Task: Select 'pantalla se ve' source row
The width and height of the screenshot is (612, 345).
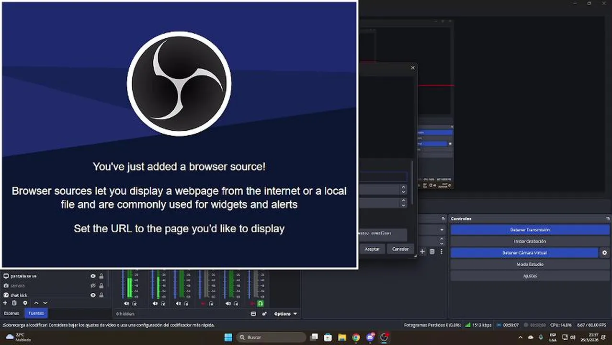Action: click(54, 276)
